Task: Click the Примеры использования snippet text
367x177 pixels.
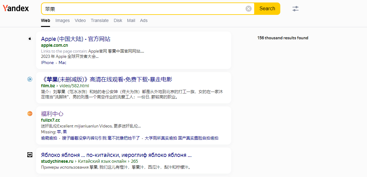Action: pos(116,167)
